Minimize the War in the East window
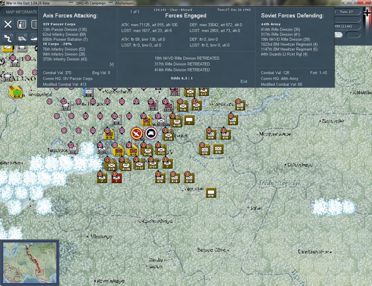The image size is (372, 286). pos(346,3)
